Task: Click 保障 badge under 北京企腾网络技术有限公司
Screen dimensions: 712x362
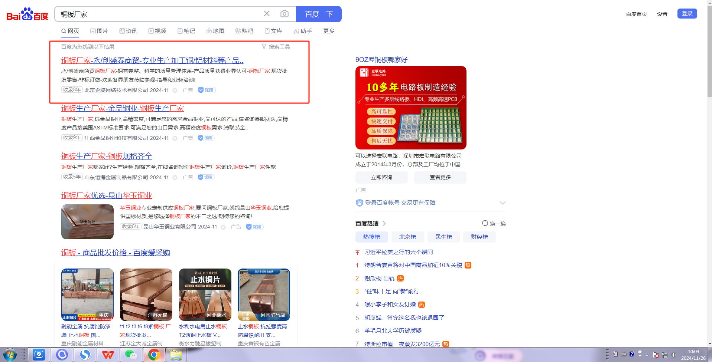Action: pyautogui.click(x=207, y=90)
